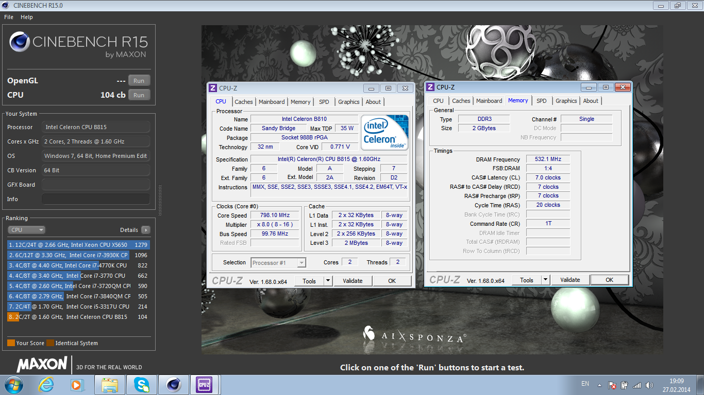Image resolution: width=704 pixels, height=395 pixels.
Task: Select ranking entry Core i7-3720QM
Action: pyautogui.click(x=78, y=286)
